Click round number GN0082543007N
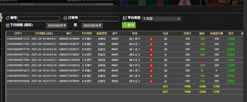Screen dimensions: 247x102 click(x=69, y=60)
